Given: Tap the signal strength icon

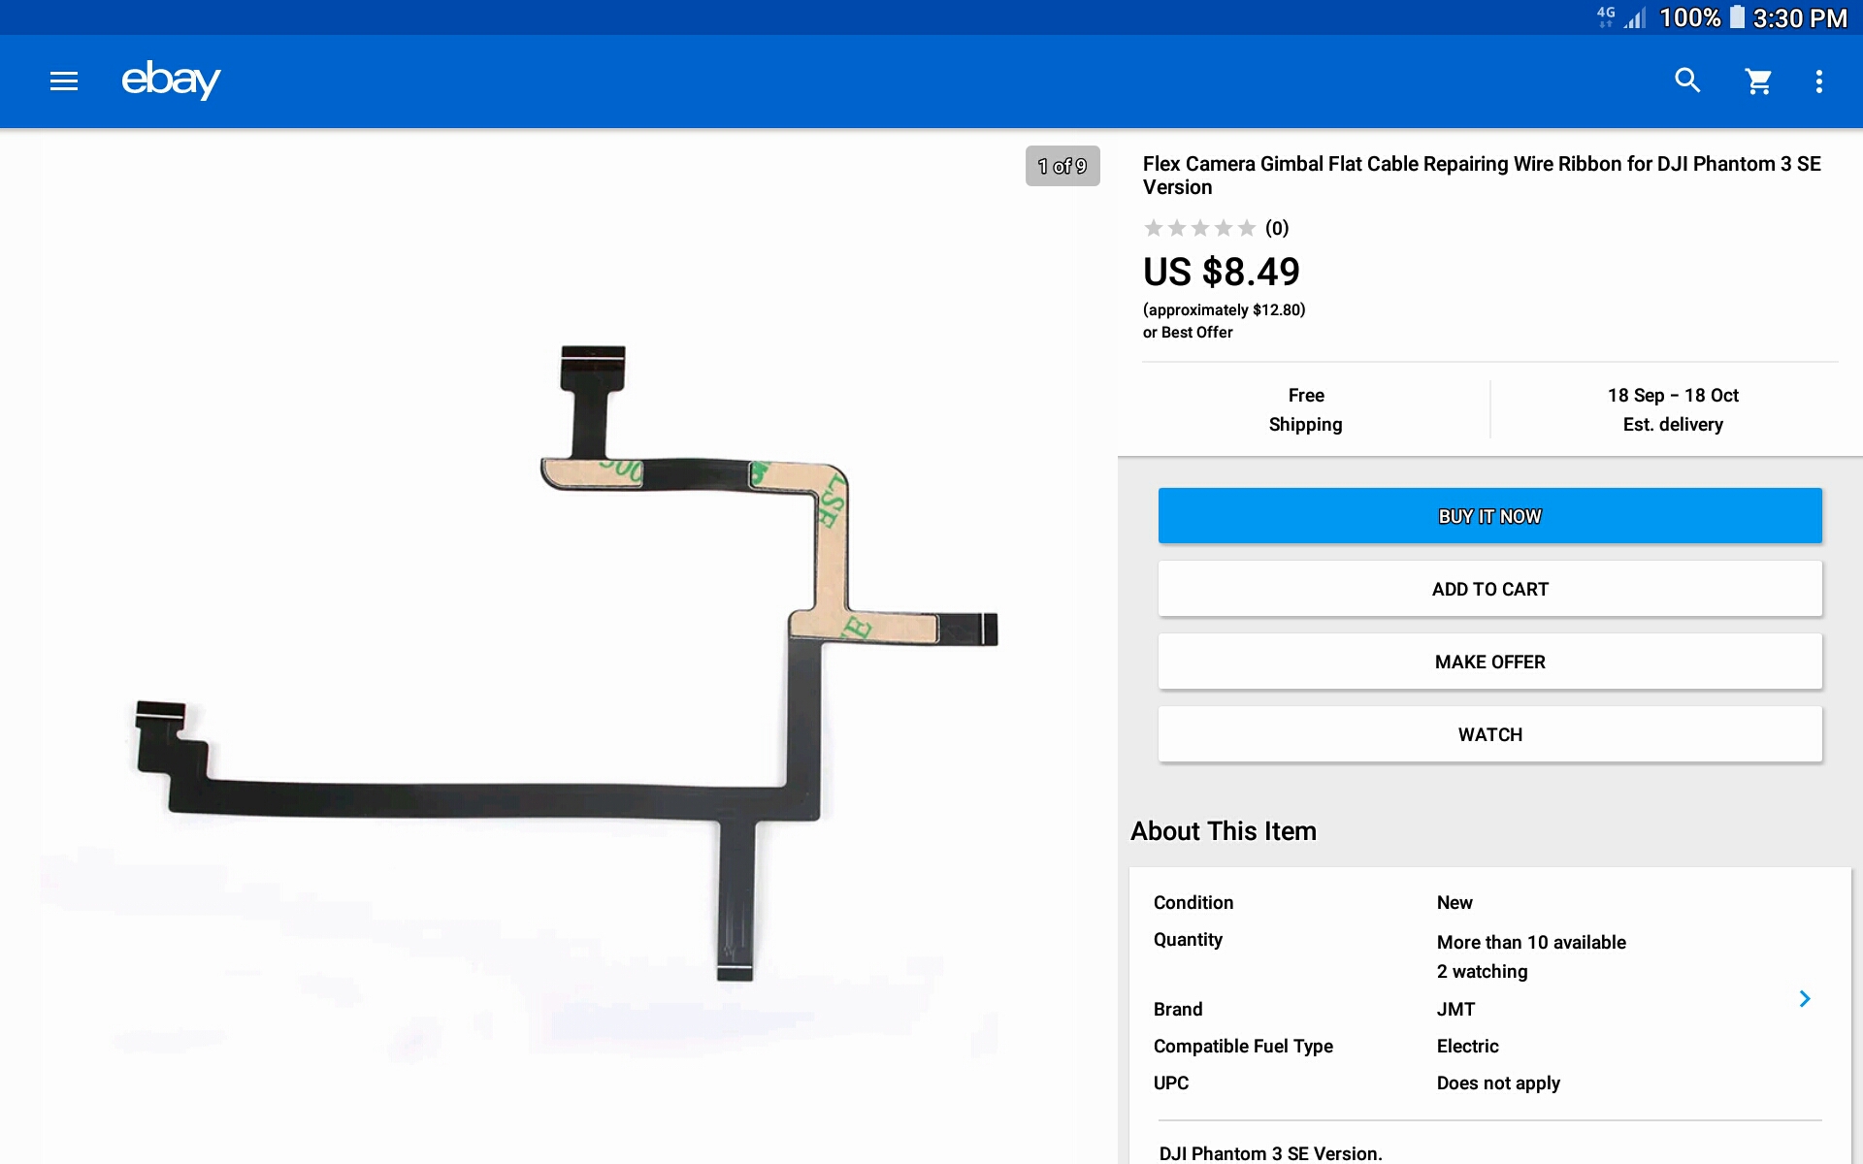Looking at the screenshot, I should tap(1635, 17).
